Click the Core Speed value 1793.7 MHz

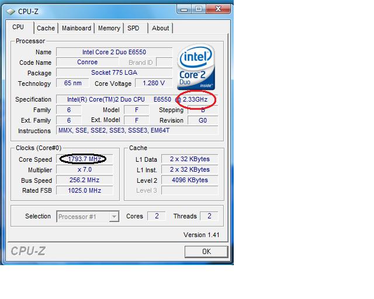click(84, 159)
